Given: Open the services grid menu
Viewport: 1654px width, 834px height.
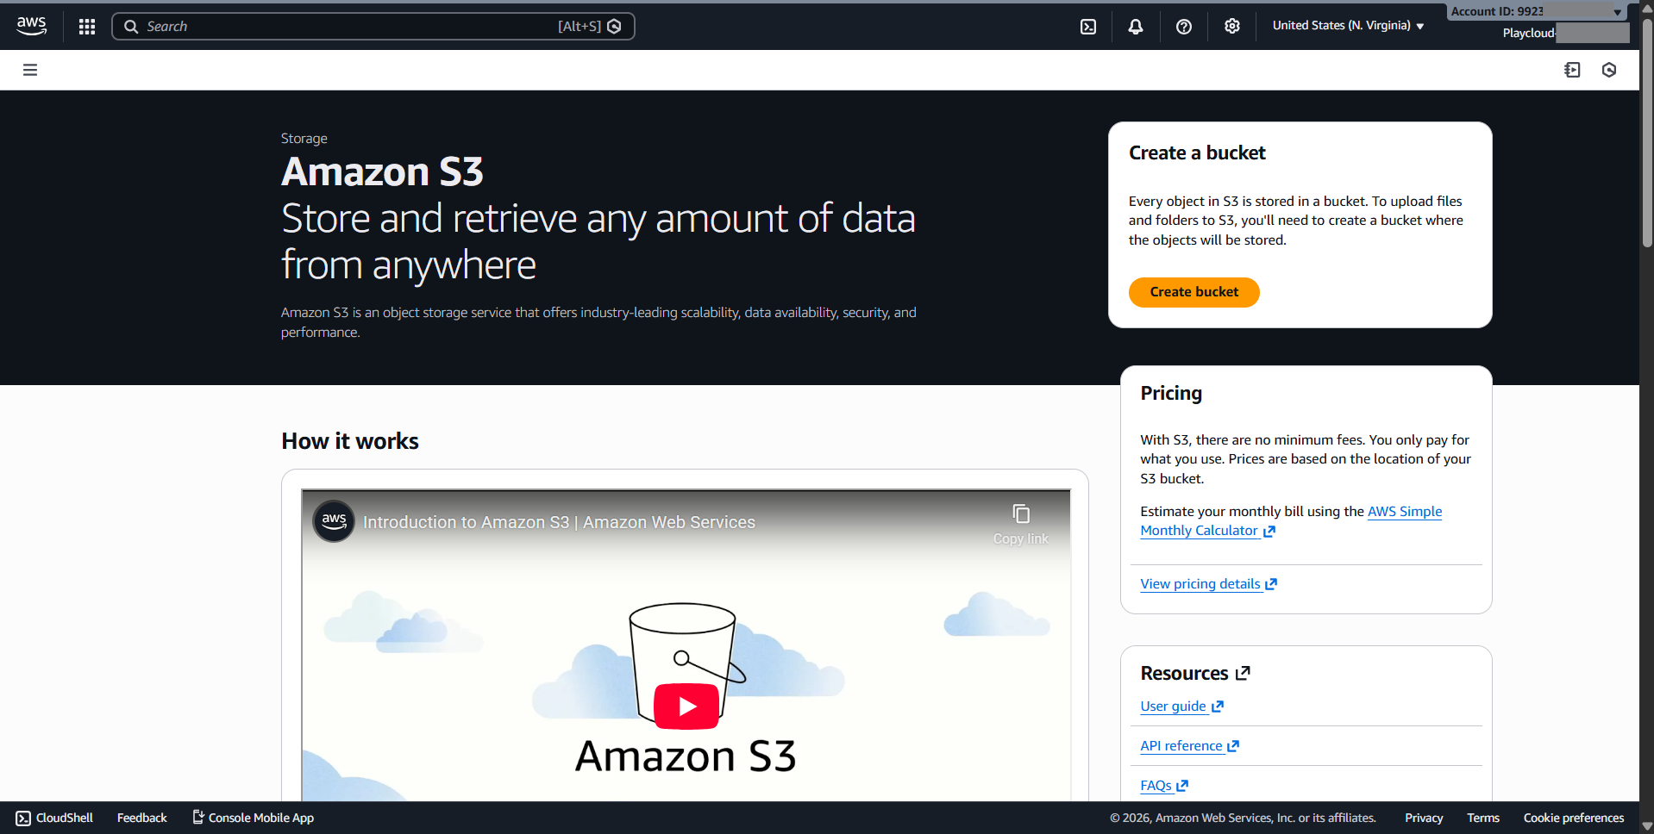Looking at the screenshot, I should tap(87, 27).
